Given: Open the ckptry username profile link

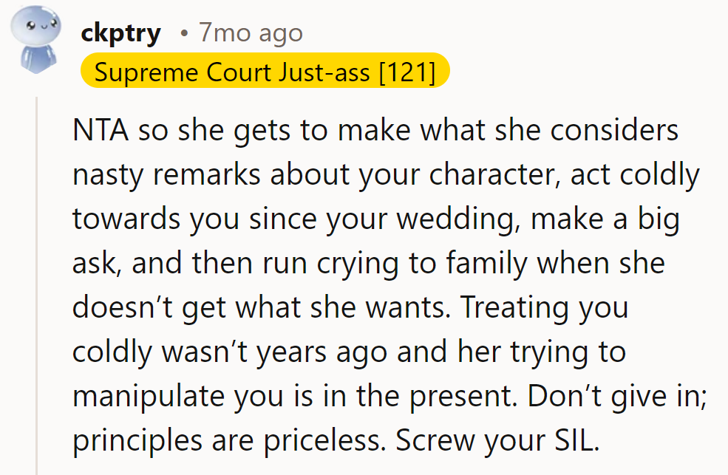Looking at the screenshot, I should (120, 33).
